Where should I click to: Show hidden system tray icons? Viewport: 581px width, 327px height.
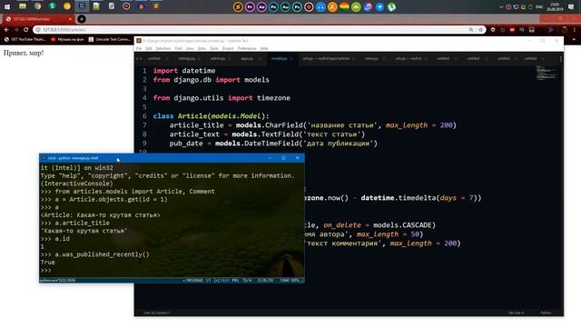[501, 6]
